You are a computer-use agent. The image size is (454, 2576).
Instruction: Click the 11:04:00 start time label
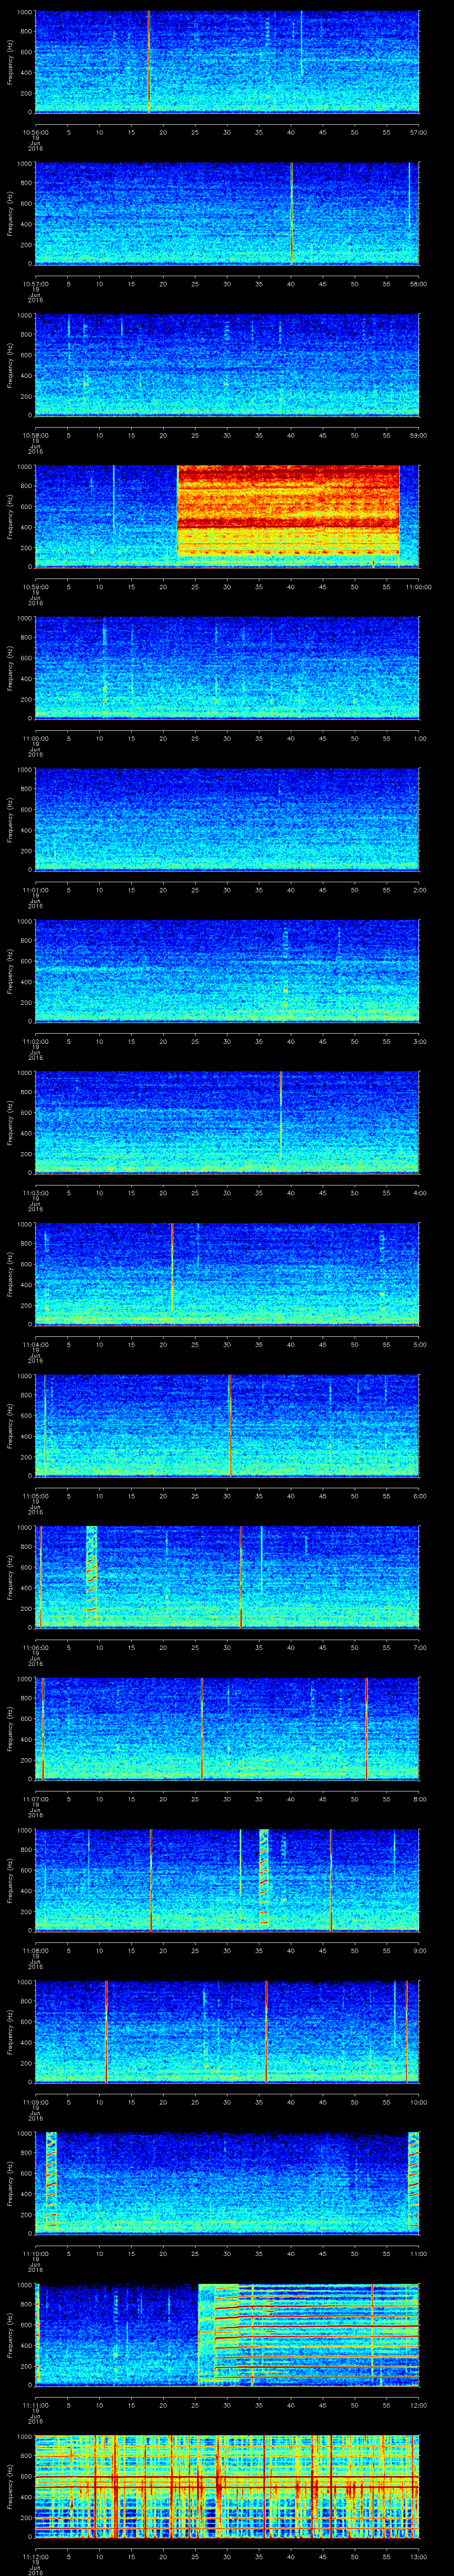[35, 1345]
